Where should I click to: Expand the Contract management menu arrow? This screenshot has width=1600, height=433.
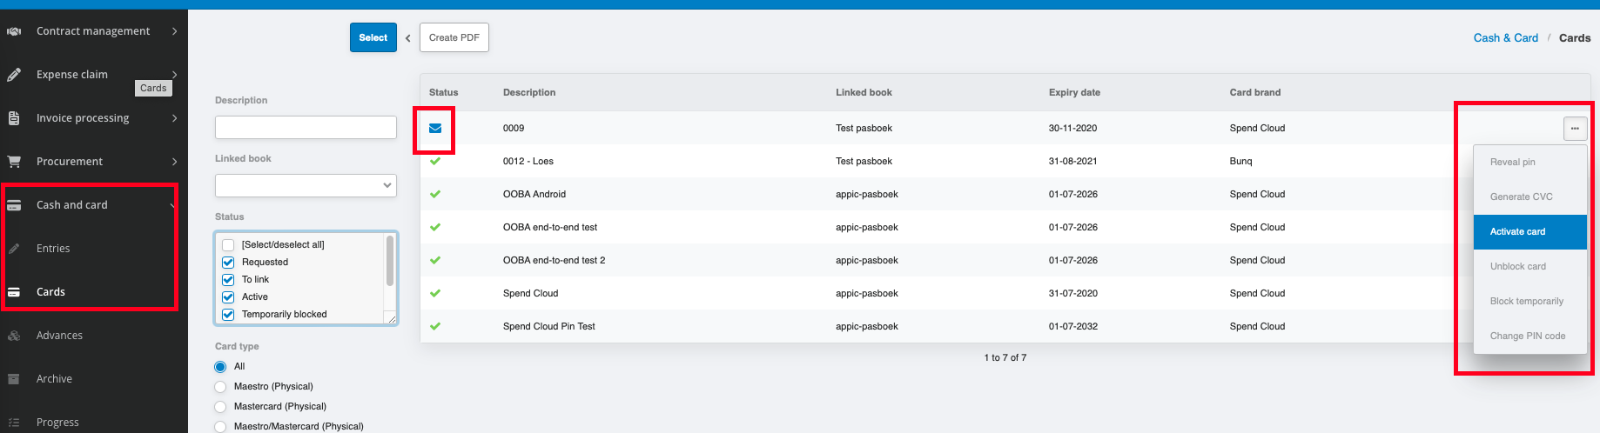click(x=174, y=31)
